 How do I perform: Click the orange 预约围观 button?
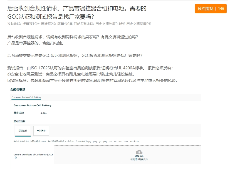[x=205, y=9]
